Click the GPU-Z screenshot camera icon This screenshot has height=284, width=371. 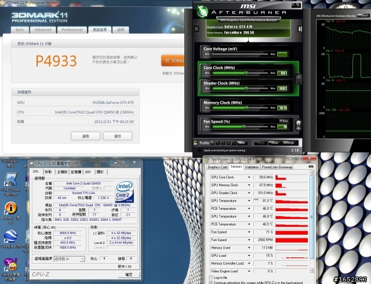point(311,166)
